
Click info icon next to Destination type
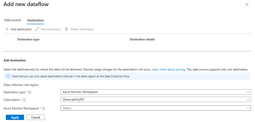pyautogui.click(x=30, y=92)
